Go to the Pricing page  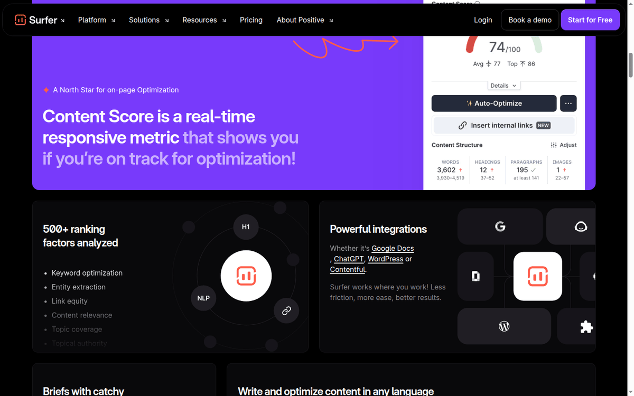pyautogui.click(x=251, y=20)
